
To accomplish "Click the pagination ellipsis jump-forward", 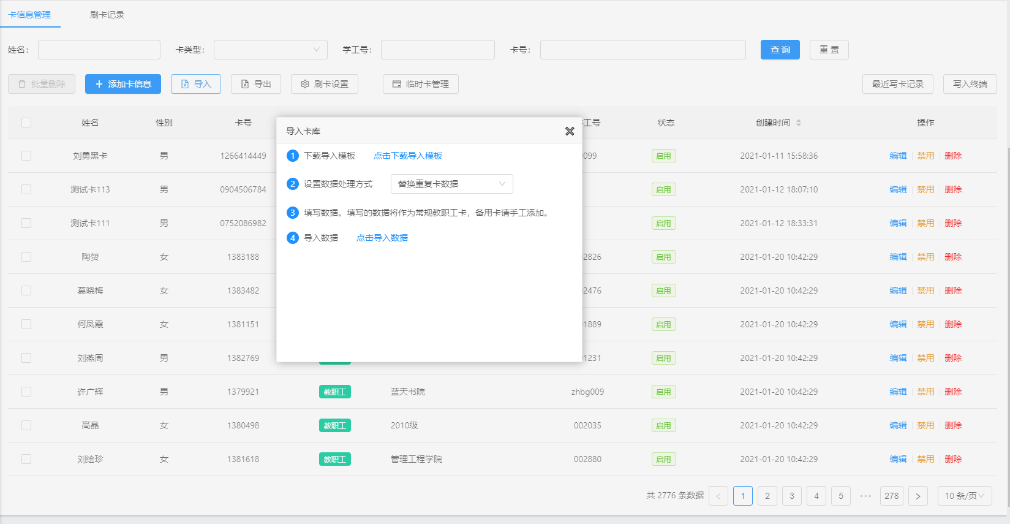I will pyautogui.click(x=865, y=496).
